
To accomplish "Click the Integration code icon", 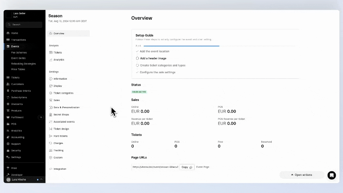I will [50, 169].
